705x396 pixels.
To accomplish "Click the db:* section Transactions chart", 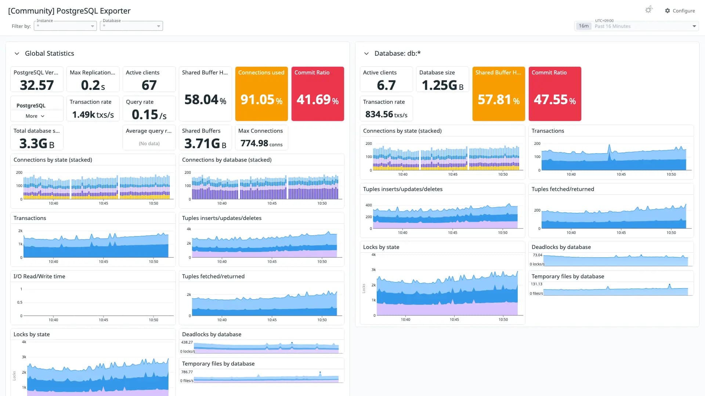I will (611, 152).
